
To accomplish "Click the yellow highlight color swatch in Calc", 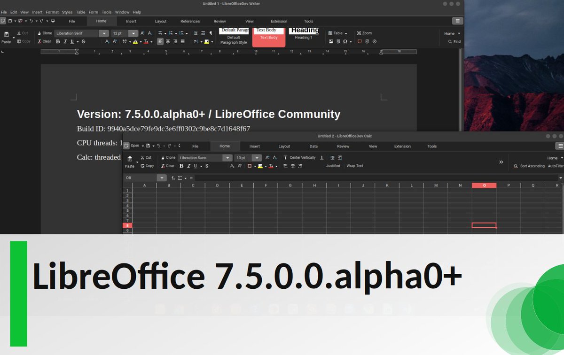I will click(x=260, y=166).
